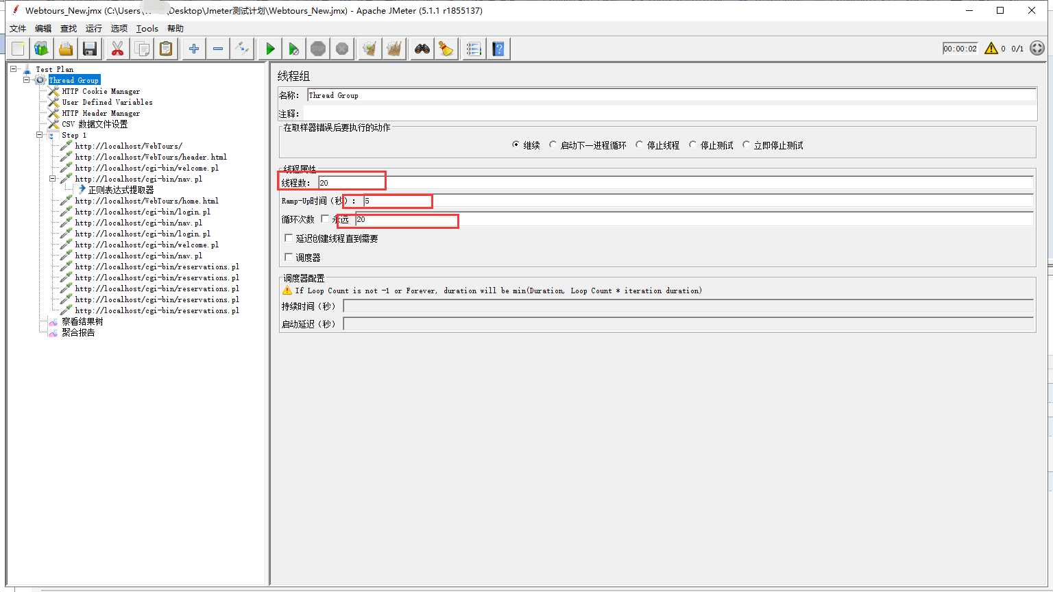Image resolution: width=1053 pixels, height=592 pixels.
Task: Click the 循环次数 loop count field
Action: click(694, 219)
